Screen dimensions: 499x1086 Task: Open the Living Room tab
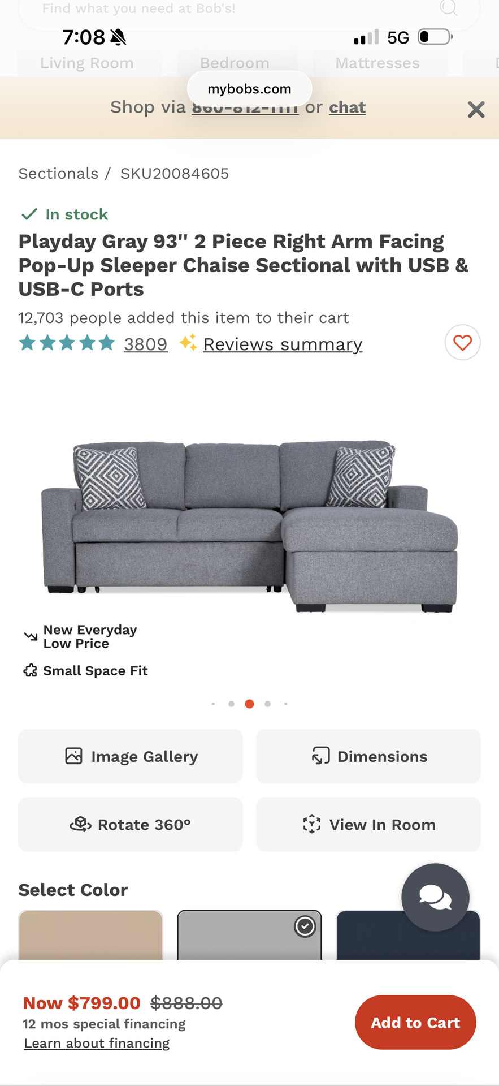click(87, 63)
